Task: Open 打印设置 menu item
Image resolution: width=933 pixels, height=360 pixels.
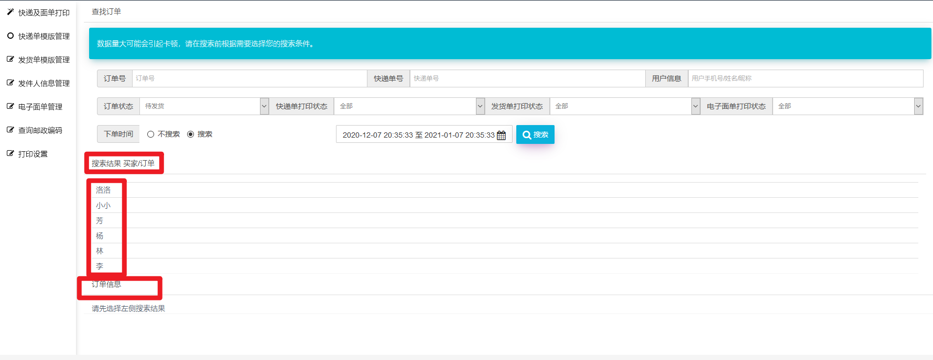Action: [33, 154]
